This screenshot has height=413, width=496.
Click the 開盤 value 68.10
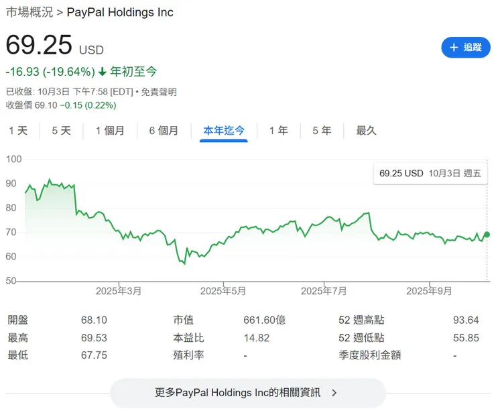(94, 320)
